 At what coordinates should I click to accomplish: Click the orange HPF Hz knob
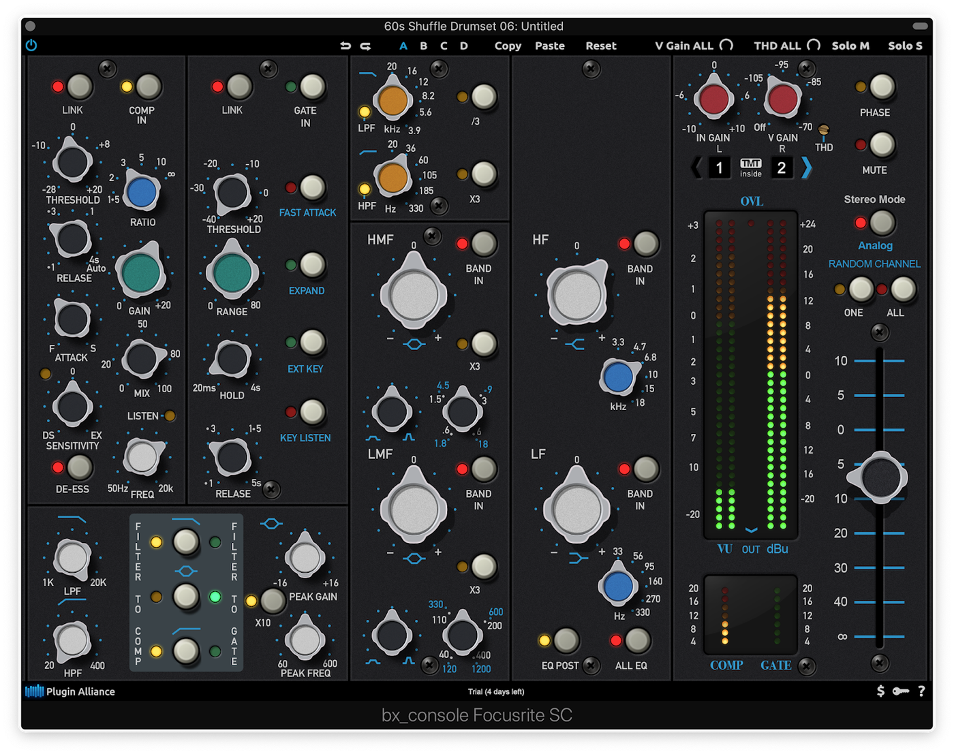[393, 178]
